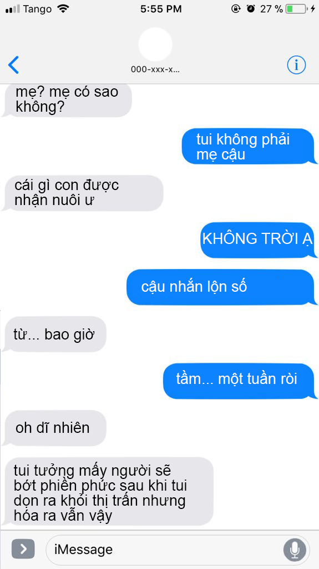Image resolution: width=319 pixels, height=569 pixels.
Task: Tap the microphone dictation icon
Action: tap(295, 550)
